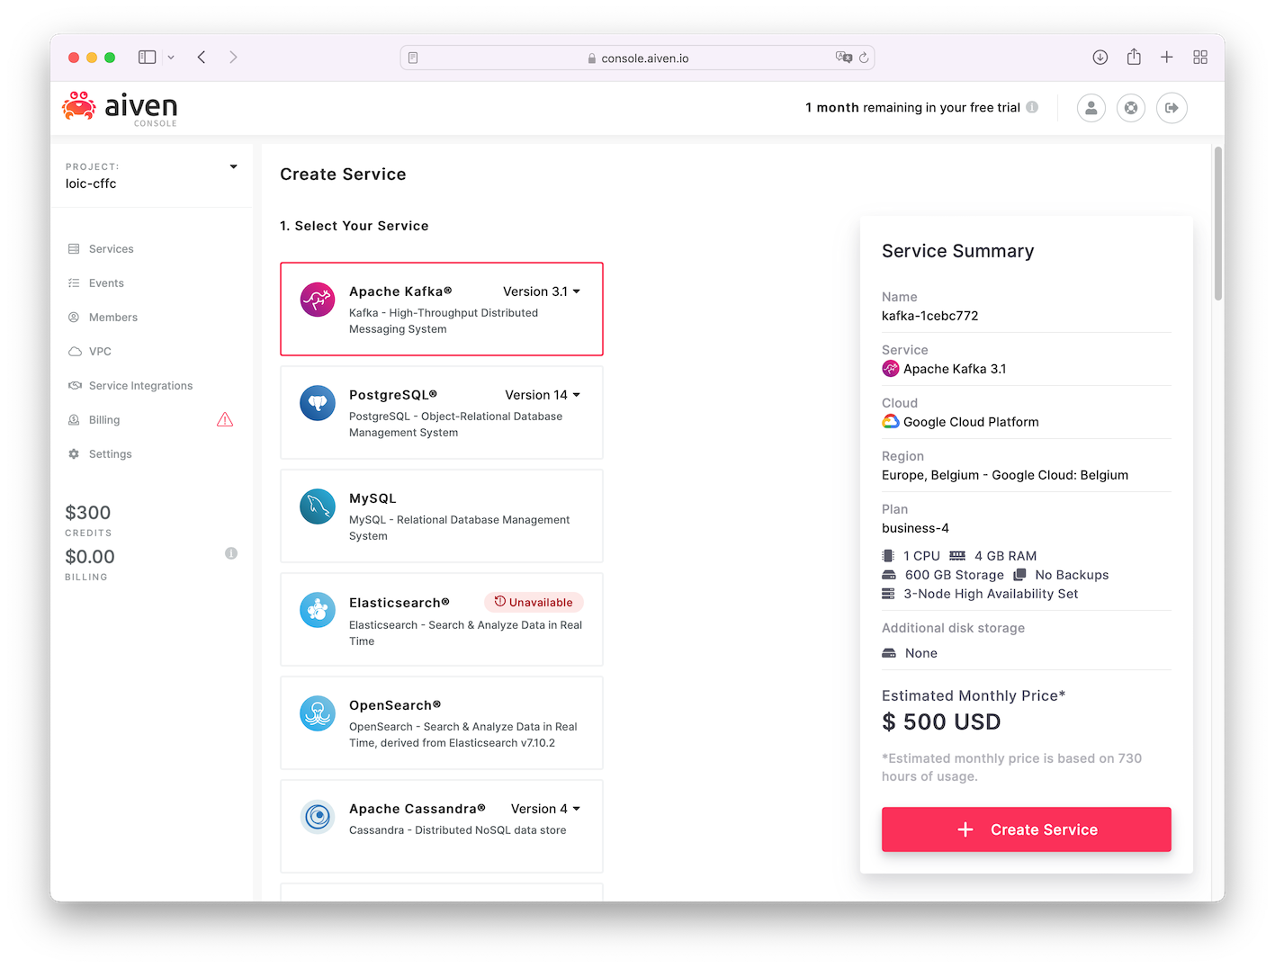This screenshot has width=1275, height=968.
Task: Open the help lifebuoy icon
Action: tap(1131, 108)
